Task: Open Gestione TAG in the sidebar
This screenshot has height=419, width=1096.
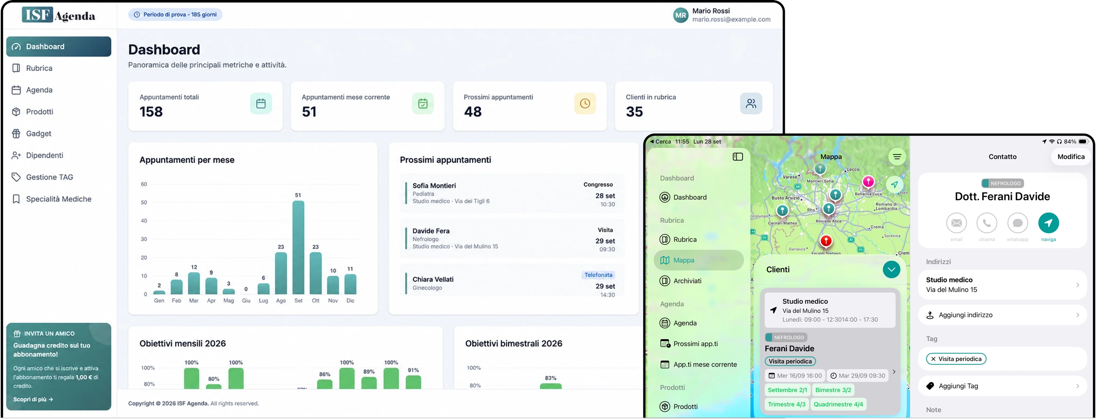Action: click(58, 177)
